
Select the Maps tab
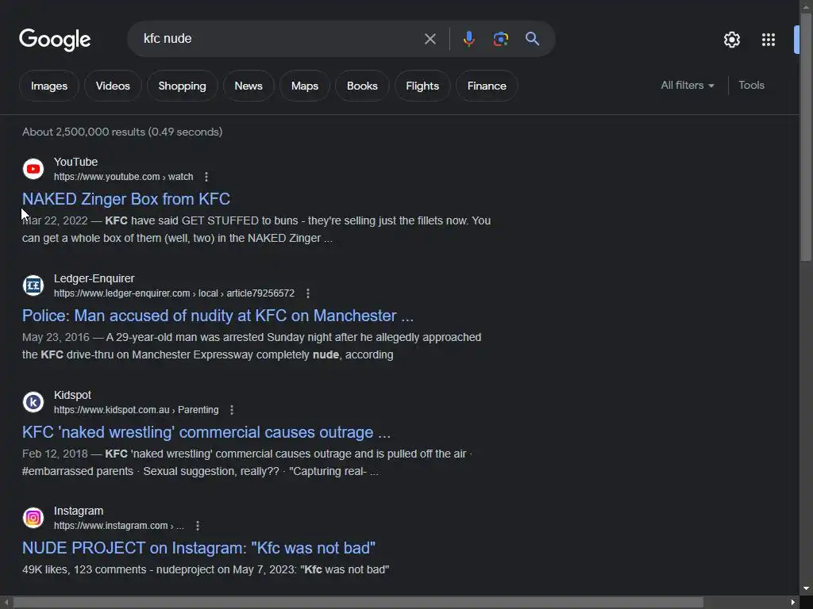(x=305, y=86)
